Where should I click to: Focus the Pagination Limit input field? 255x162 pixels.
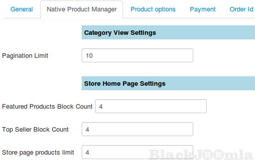tap(137, 56)
